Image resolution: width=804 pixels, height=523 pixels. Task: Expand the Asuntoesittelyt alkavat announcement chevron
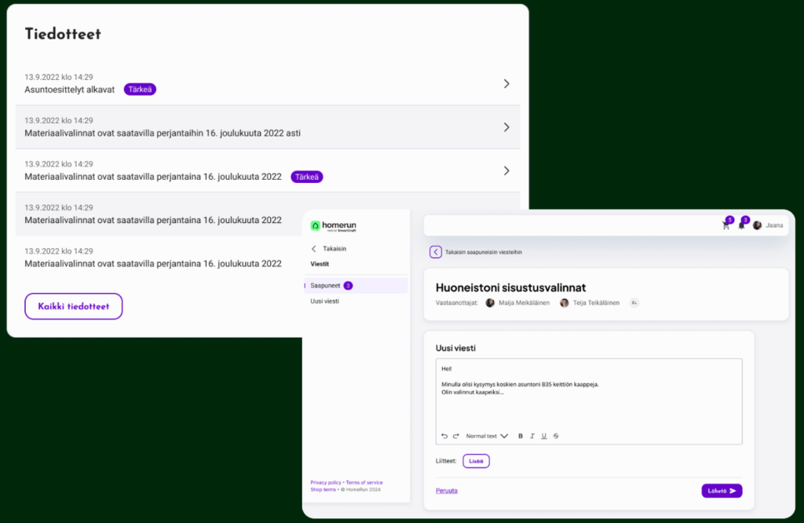click(x=506, y=83)
